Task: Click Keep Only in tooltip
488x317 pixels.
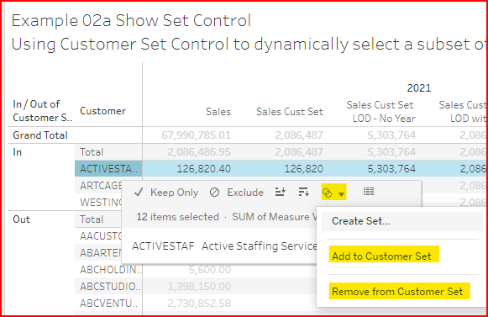Action: [x=175, y=193]
